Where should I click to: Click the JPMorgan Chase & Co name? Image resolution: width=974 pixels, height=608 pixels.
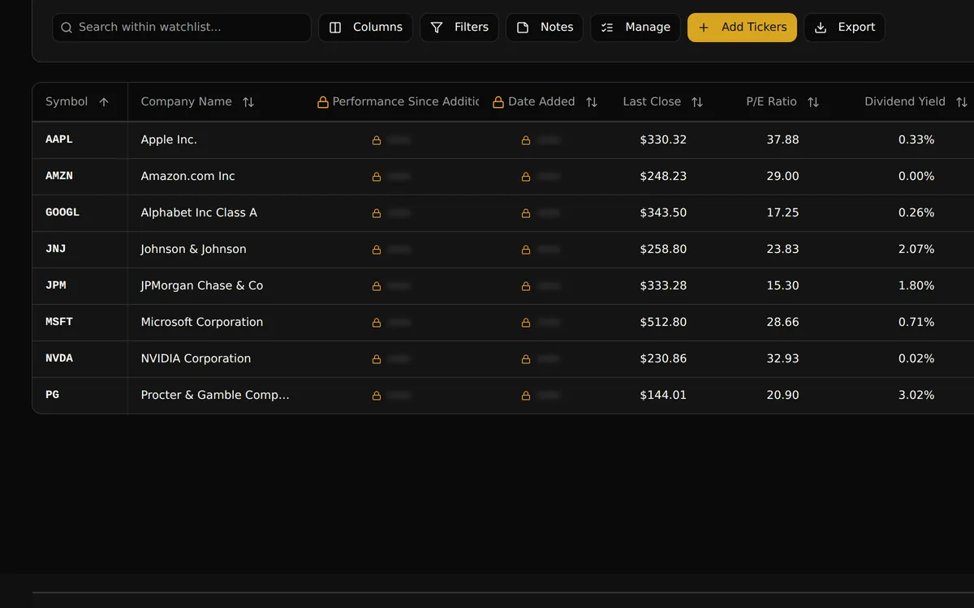pos(202,286)
